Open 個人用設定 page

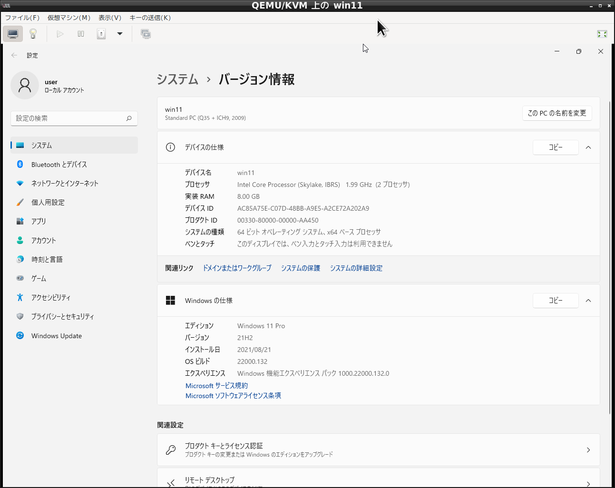point(74,202)
